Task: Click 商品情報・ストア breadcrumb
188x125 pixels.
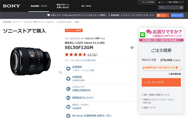Action: 11,22
